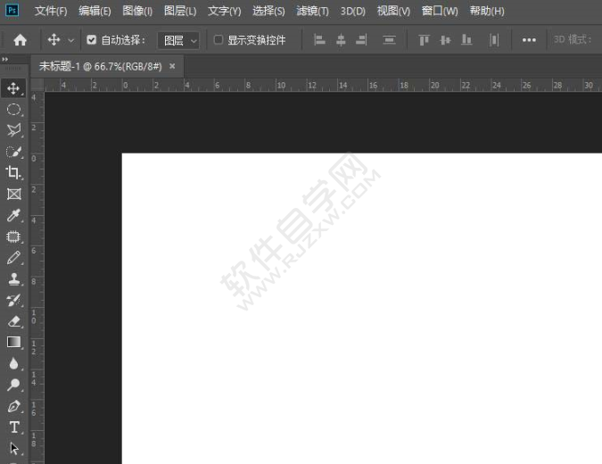Viewport: 602px width, 464px height.
Task: Open the 滤镜(T) menu
Action: [x=312, y=12]
